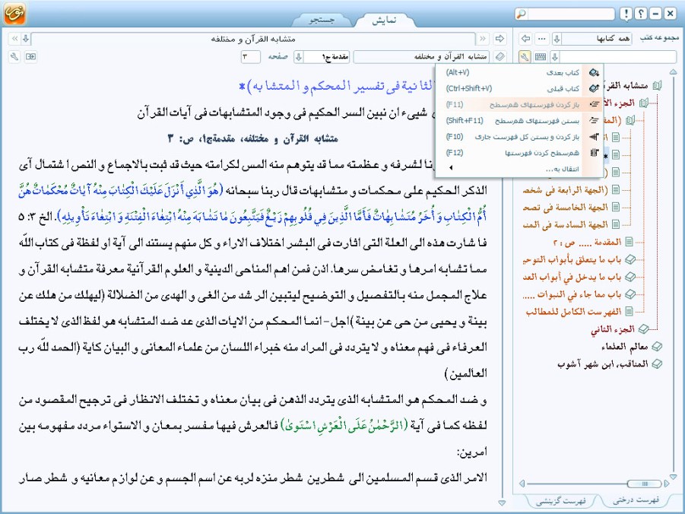
Task: Switch to the جستجو tab
Action: click(x=322, y=20)
